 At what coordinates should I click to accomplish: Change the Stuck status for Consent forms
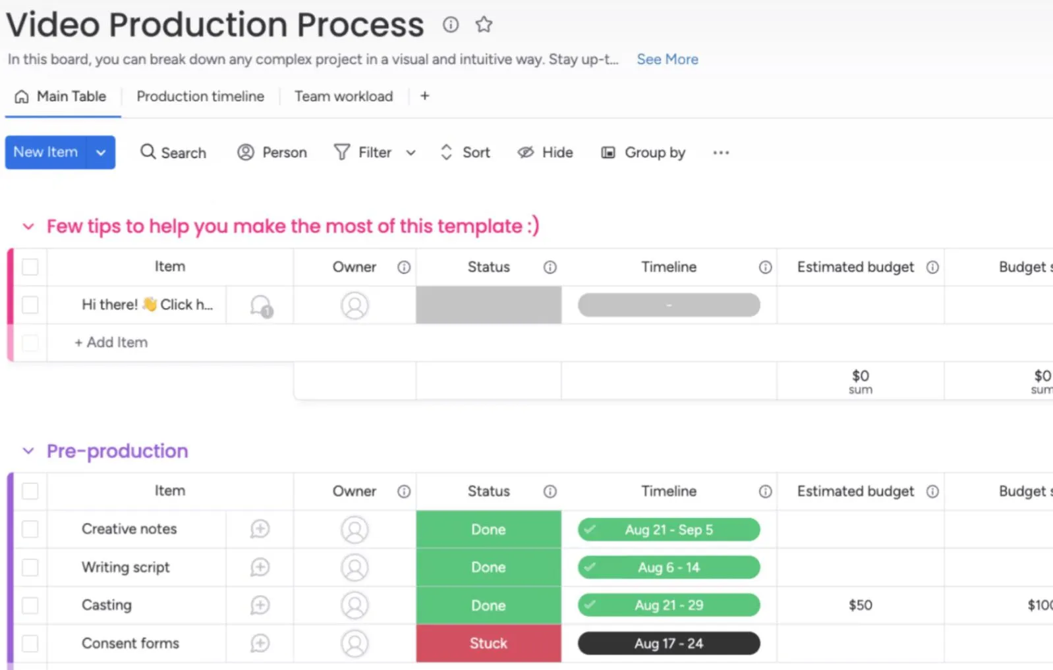489,644
